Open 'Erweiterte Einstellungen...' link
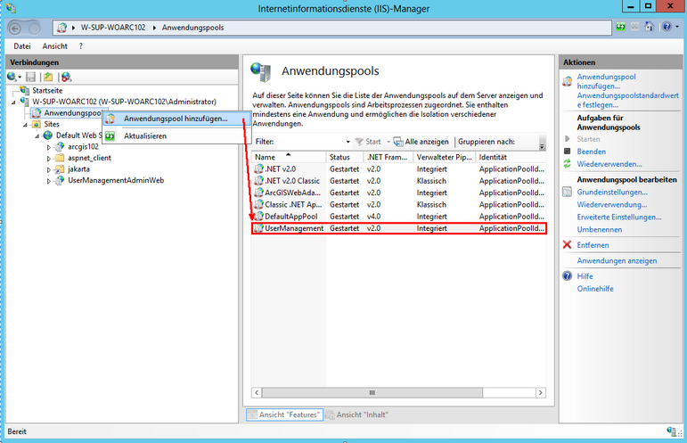Image resolution: width=687 pixels, height=443 pixels. click(618, 217)
